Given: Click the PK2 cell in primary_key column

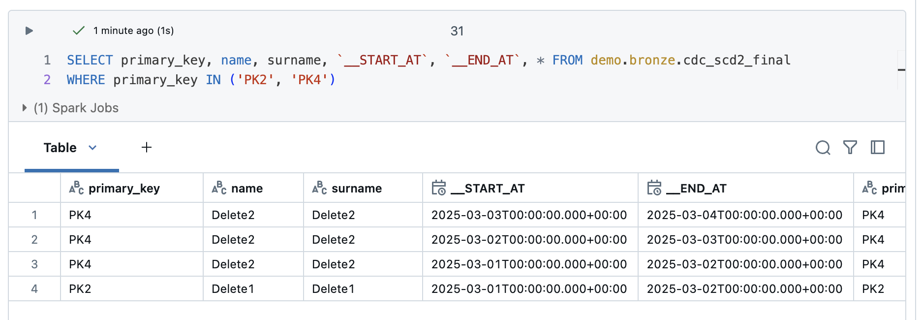Looking at the screenshot, I should 80,289.
